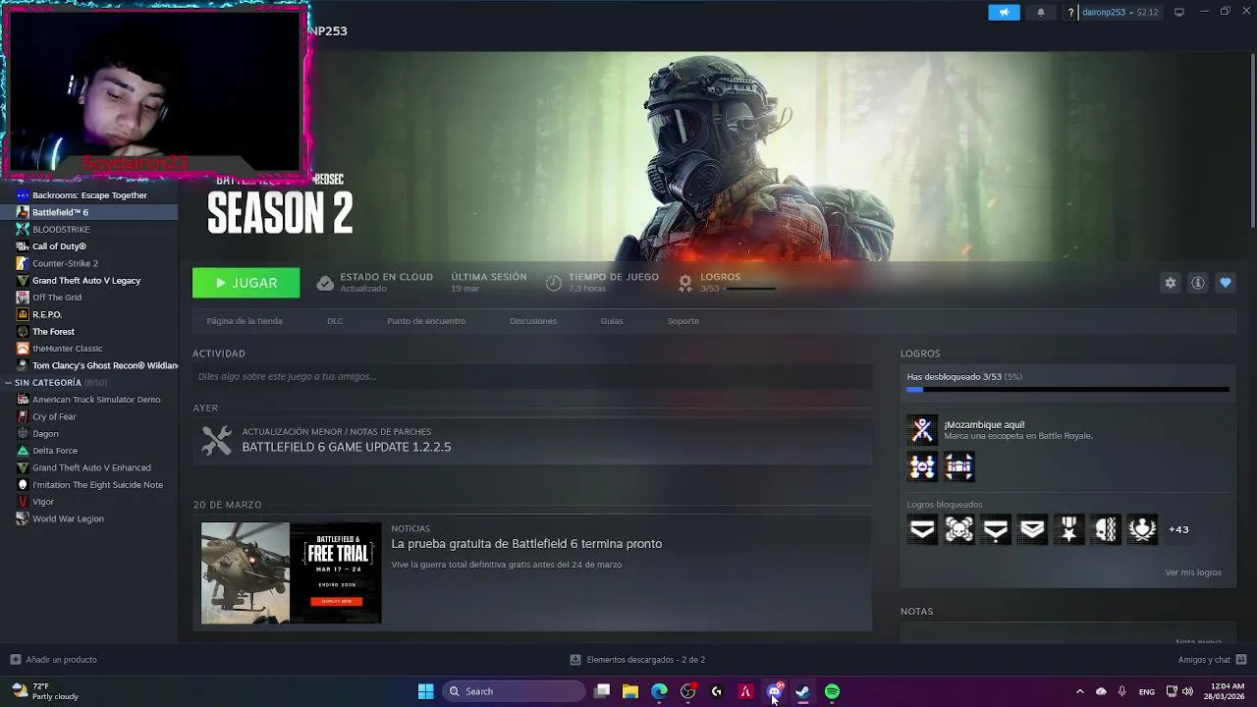This screenshot has height=707, width=1257.
Task: Open the game update wrench-and-screwdriver patch notes icon
Action: (x=217, y=441)
